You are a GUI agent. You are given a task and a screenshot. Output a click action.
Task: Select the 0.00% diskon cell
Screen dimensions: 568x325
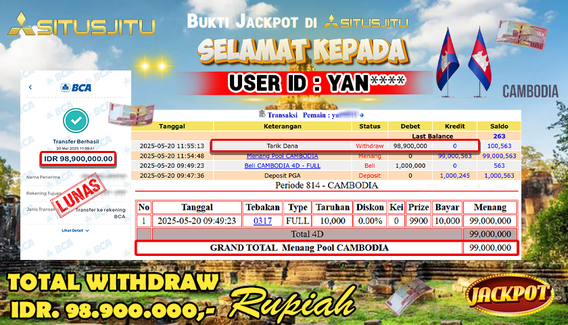point(369,221)
